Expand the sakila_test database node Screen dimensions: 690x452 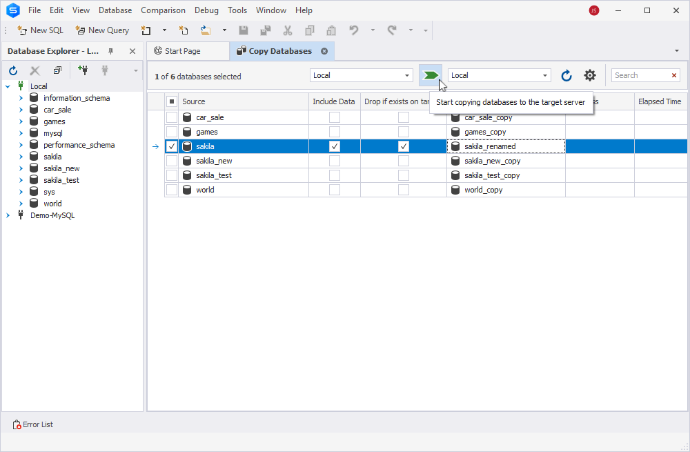(x=21, y=180)
